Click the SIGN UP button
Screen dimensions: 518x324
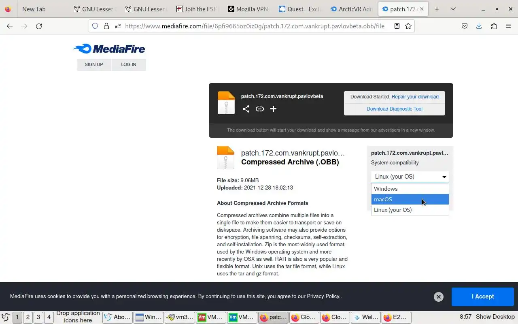(94, 64)
